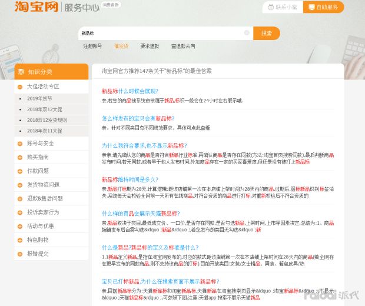365x306 pixels.
Task: Collapse the 大促活动专区 category
Action: (x=20, y=87)
